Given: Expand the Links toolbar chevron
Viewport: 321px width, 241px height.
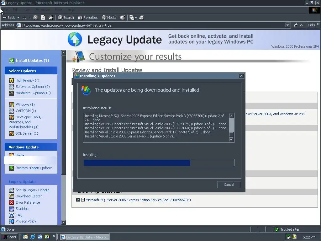Looking at the screenshot, I should click(x=318, y=24).
